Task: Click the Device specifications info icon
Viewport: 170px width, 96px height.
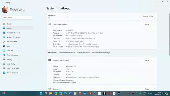Action: point(50,24)
